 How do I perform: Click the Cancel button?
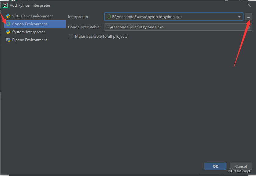(241, 166)
